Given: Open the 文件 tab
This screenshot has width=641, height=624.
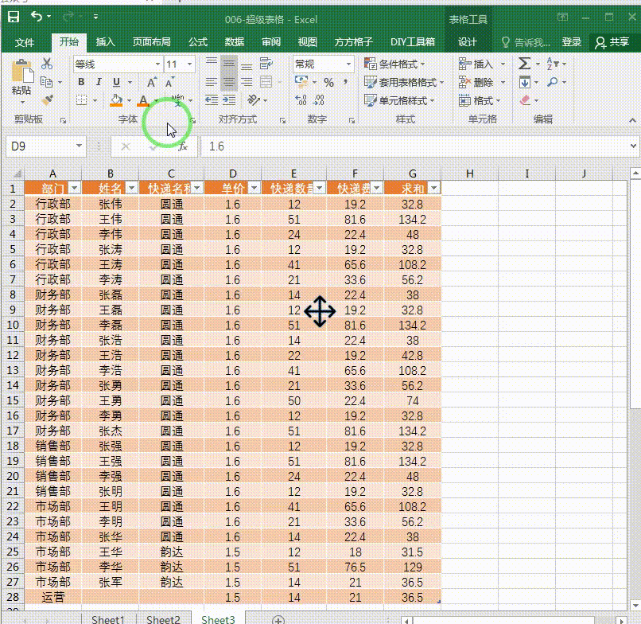Looking at the screenshot, I should pyautogui.click(x=25, y=42).
